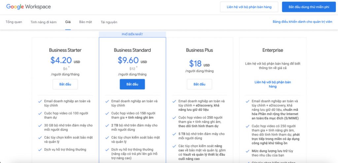The image size is (338, 163).
Task: Click the crossed-out $6 price
Action: [x=65, y=69]
